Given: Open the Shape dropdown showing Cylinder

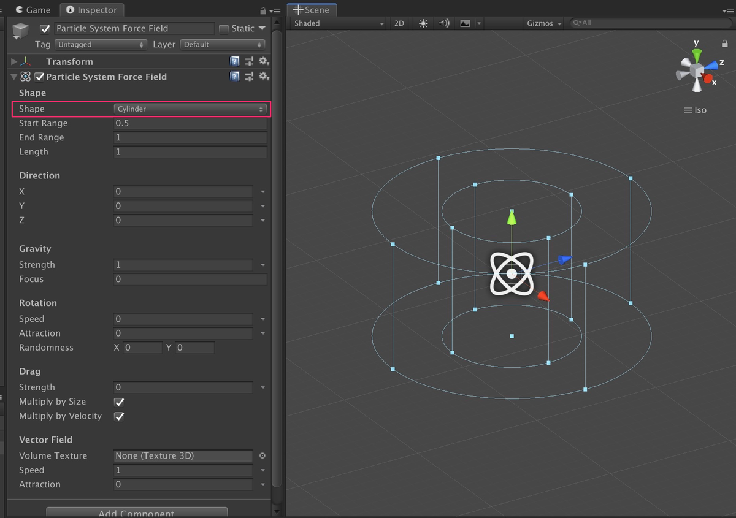Looking at the screenshot, I should click(191, 109).
